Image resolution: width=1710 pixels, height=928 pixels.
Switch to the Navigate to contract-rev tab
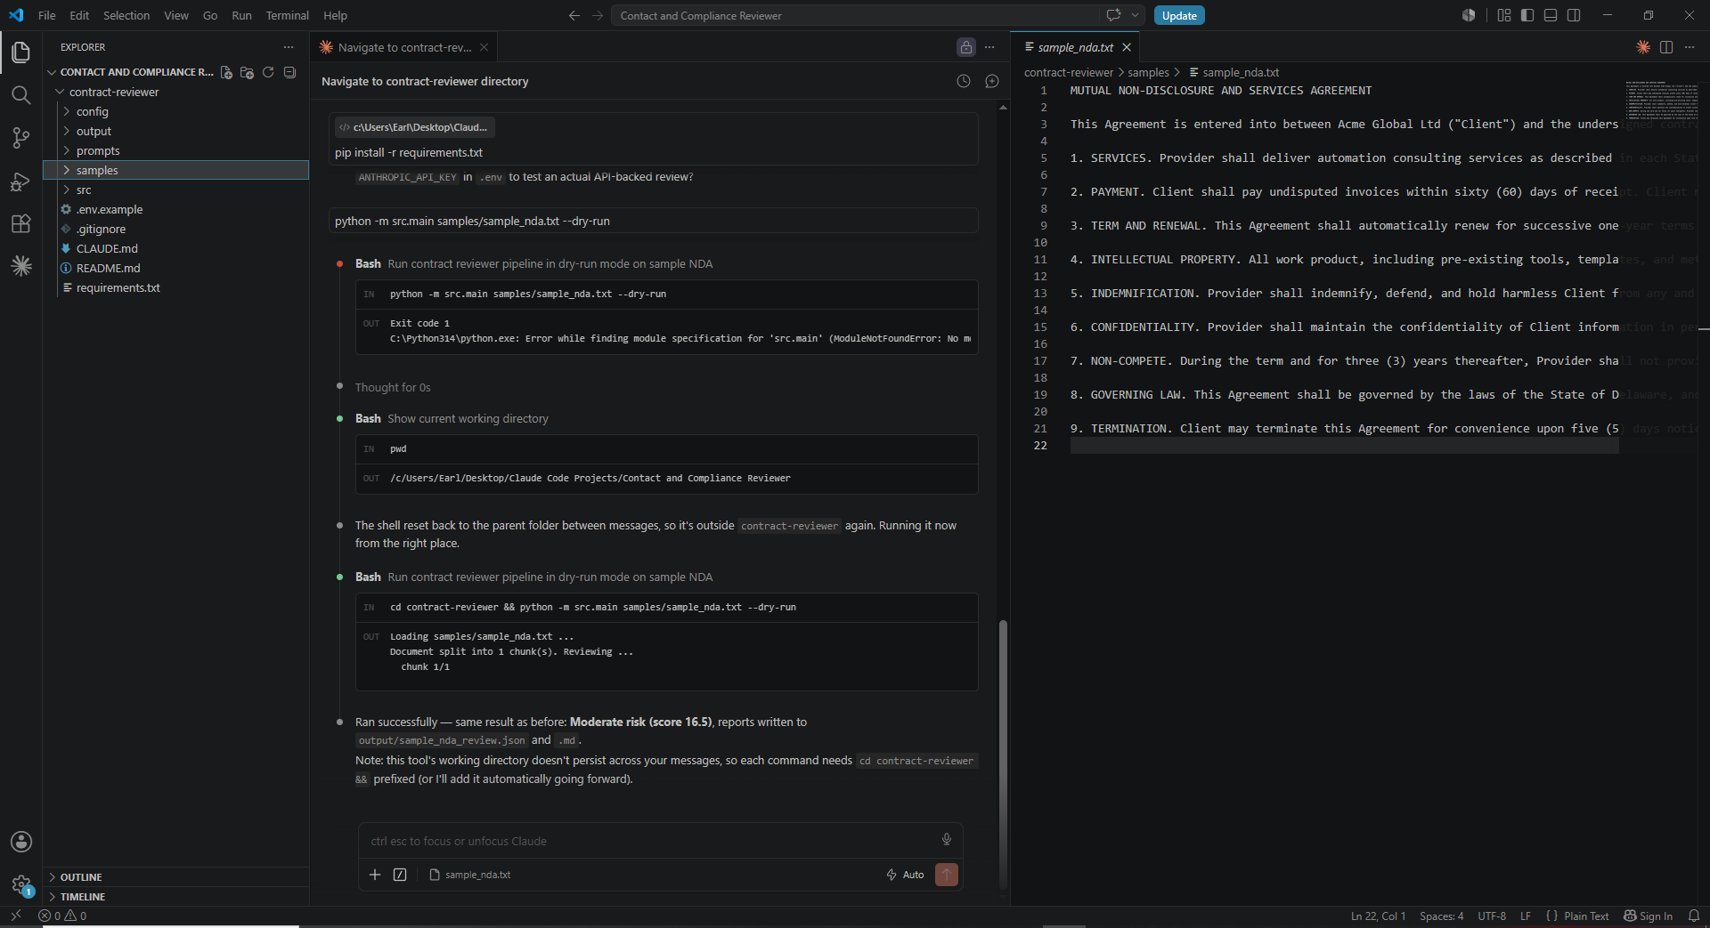point(403,47)
